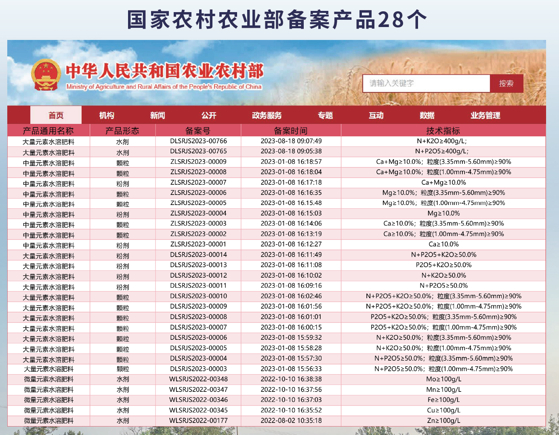Select record number ZLSRJS2023-00003

pyautogui.click(x=198, y=223)
